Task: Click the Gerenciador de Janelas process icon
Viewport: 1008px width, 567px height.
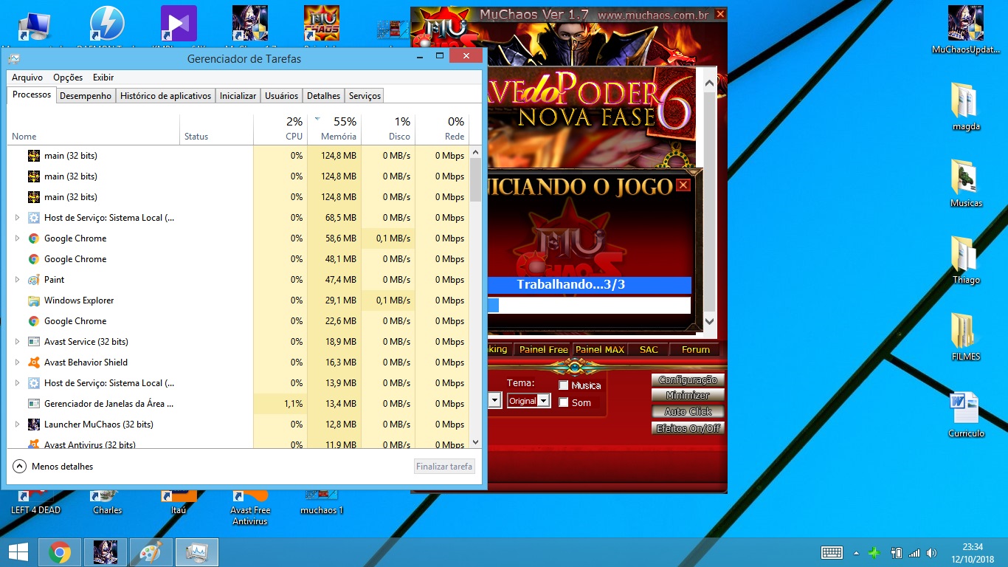Action: 34,404
